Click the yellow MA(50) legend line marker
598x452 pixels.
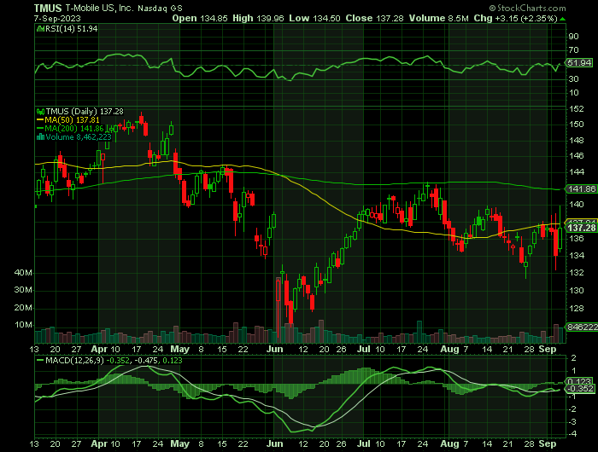pyautogui.click(x=40, y=120)
